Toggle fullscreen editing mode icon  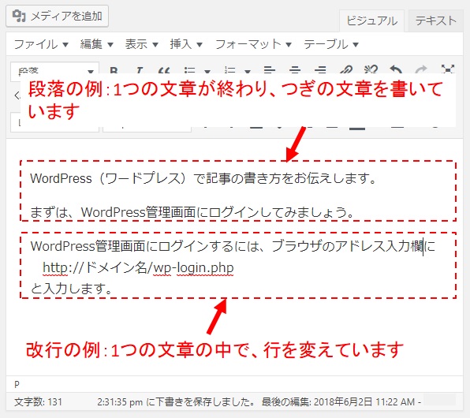pos(447,69)
